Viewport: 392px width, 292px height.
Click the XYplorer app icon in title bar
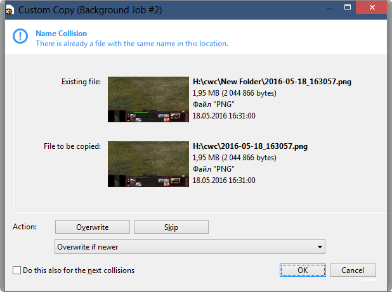click(x=8, y=10)
